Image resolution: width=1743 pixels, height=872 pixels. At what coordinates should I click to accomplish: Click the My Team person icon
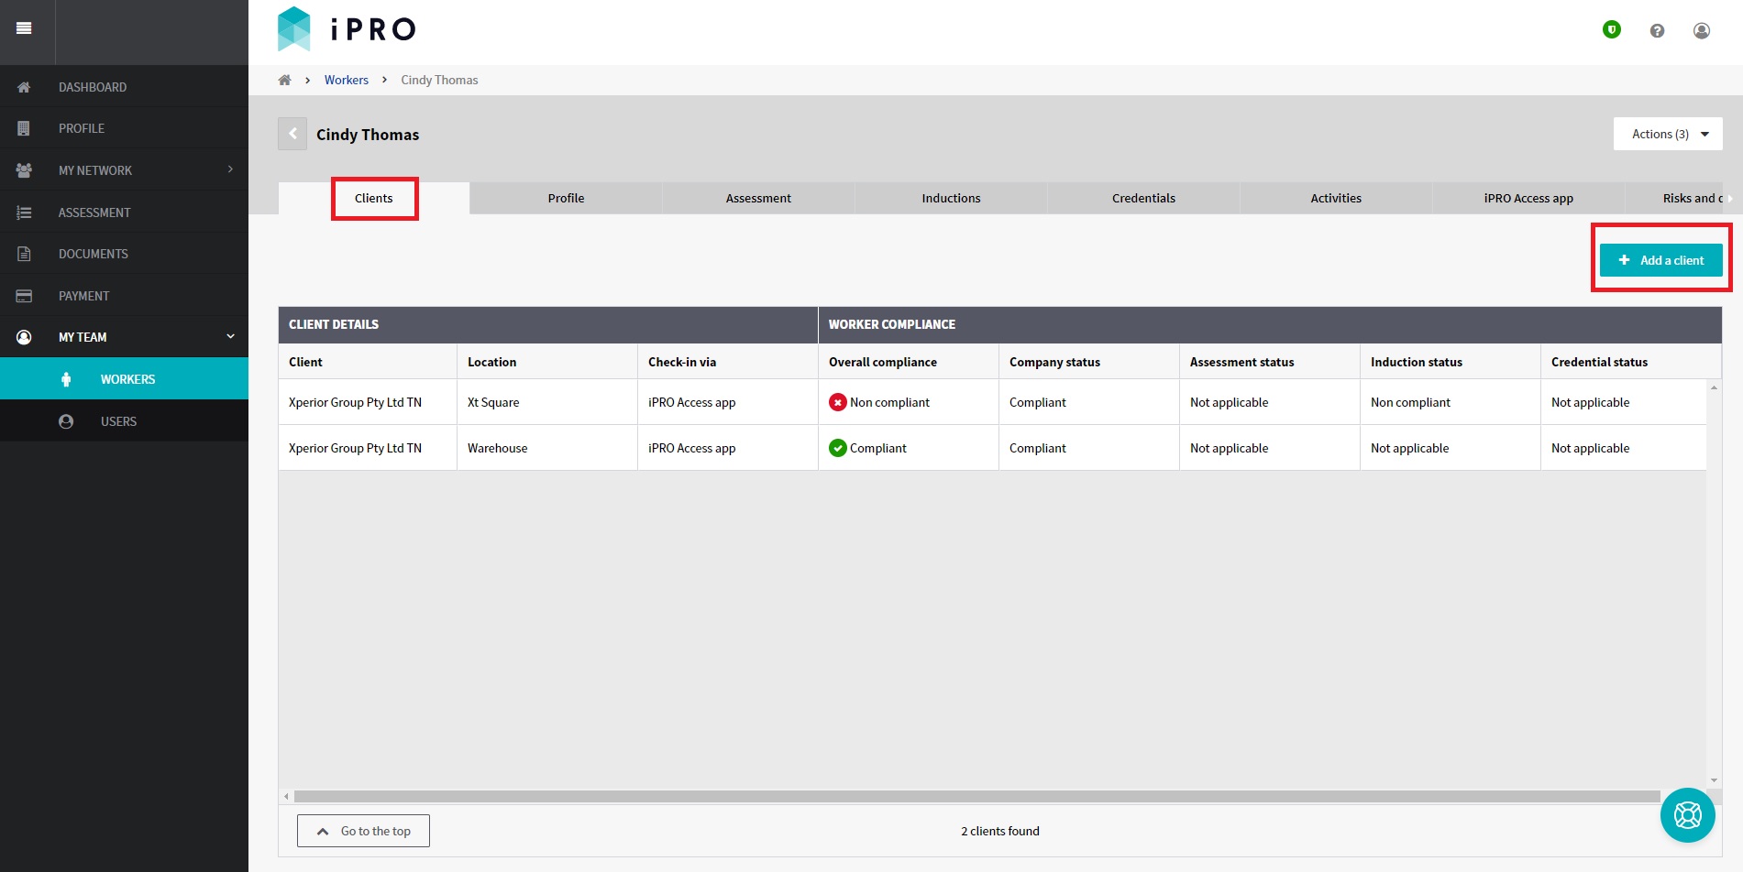[24, 337]
